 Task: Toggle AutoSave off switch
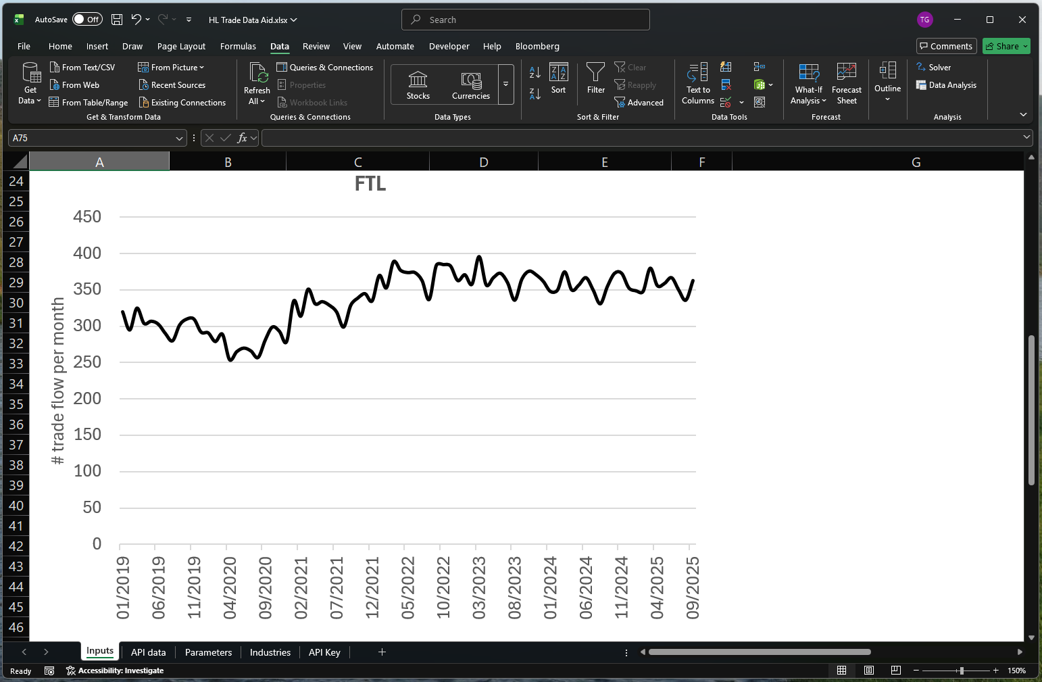[x=87, y=19]
